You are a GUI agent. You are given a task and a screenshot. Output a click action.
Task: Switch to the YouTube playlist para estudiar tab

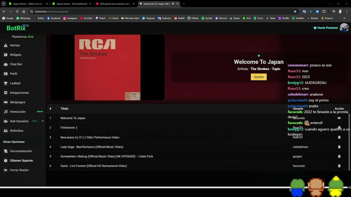point(115,4)
